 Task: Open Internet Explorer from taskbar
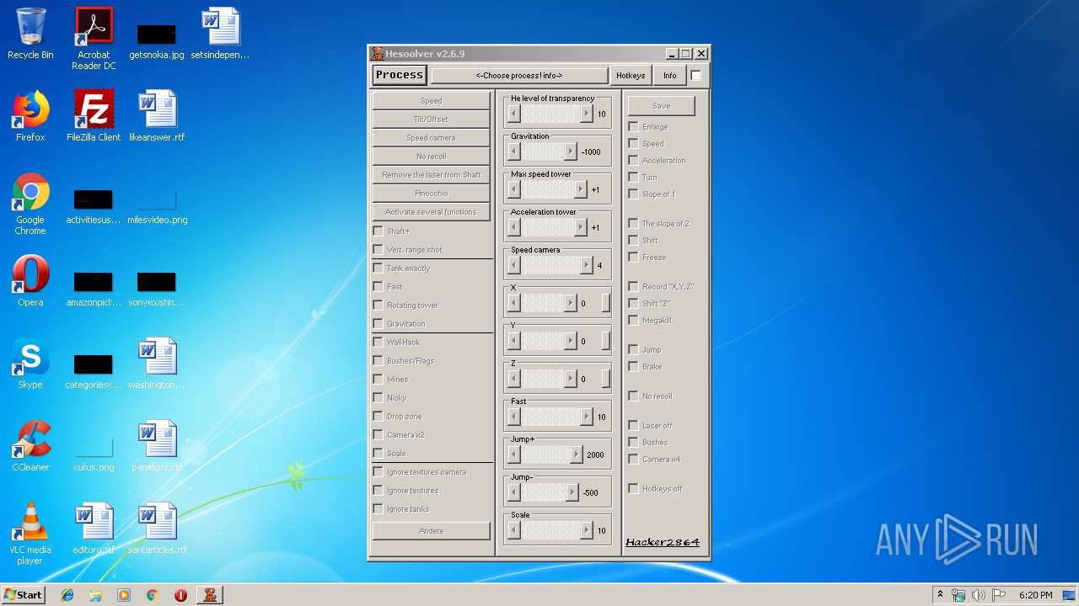(x=67, y=595)
